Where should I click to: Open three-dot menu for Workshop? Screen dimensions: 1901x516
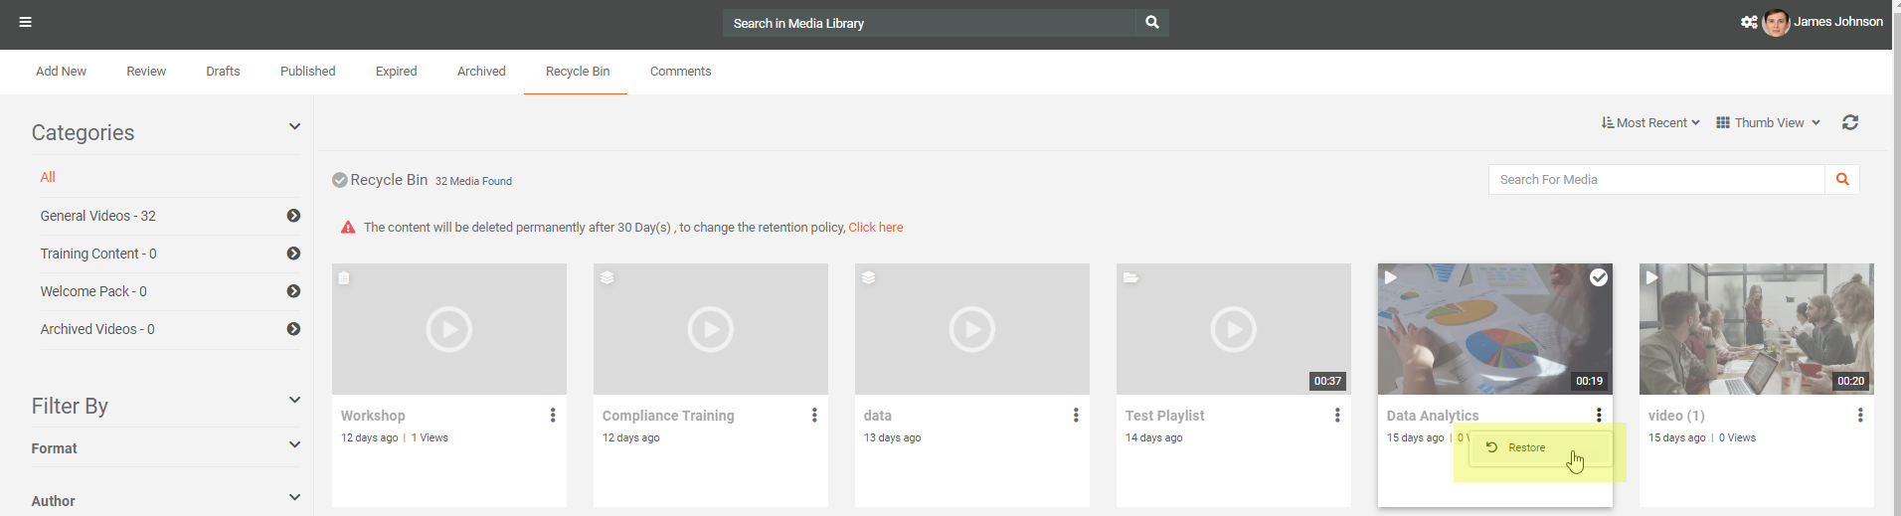(553, 416)
